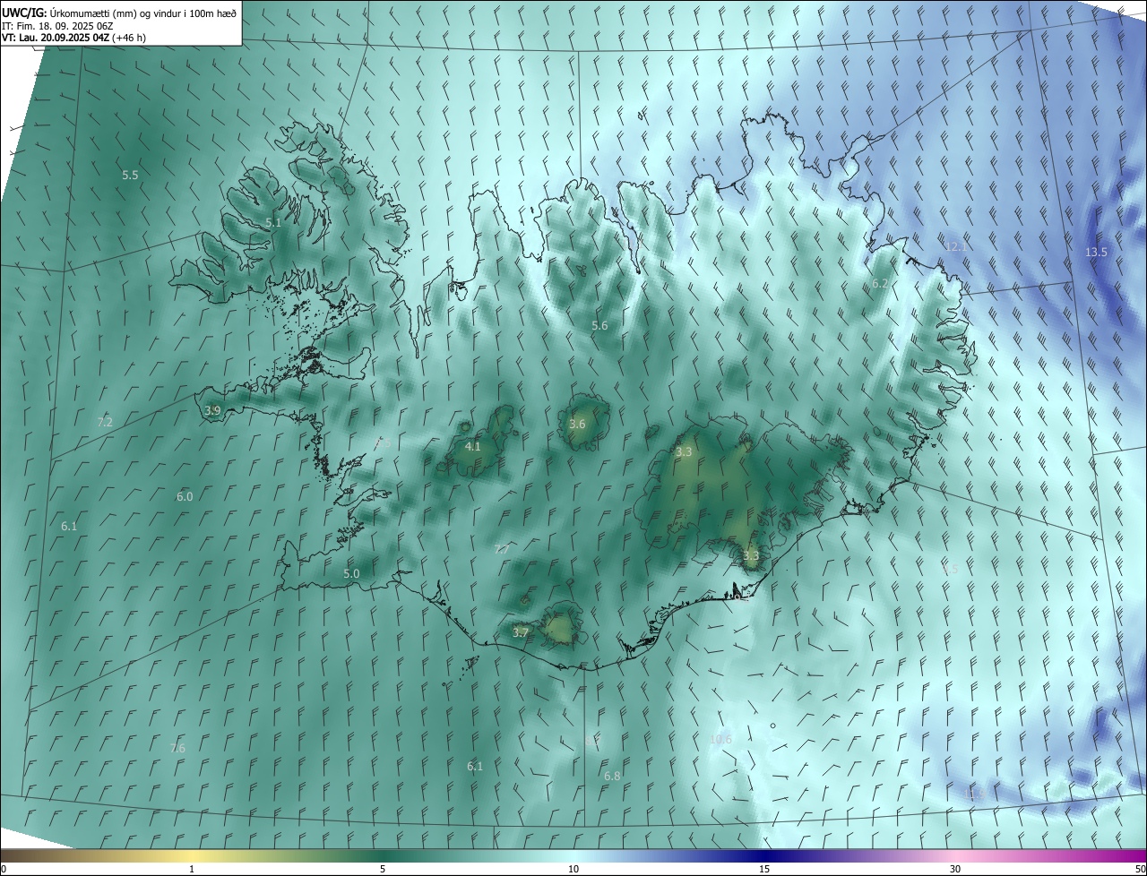Click the 4.1 value on the glacier

(472, 446)
